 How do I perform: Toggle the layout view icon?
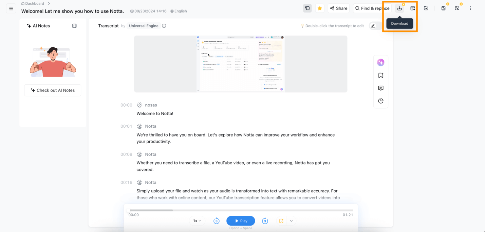pyautogui.click(x=307, y=8)
